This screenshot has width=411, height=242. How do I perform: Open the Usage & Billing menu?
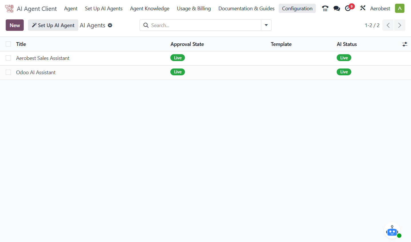(x=194, y=9)
